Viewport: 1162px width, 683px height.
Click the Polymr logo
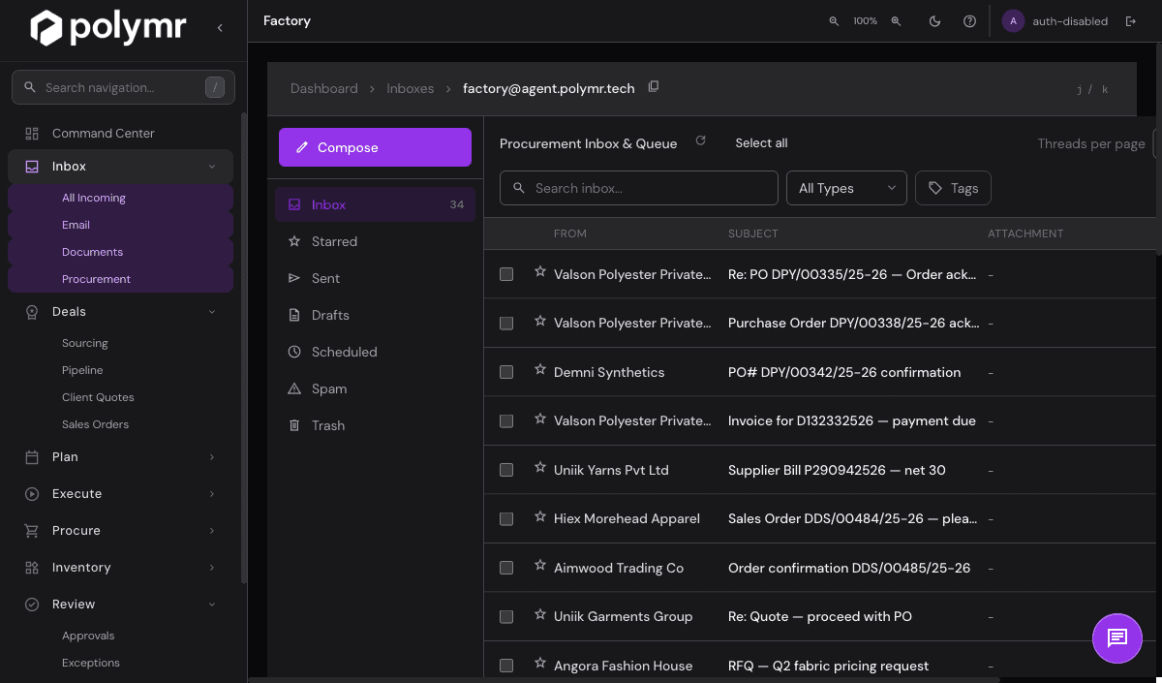pyautogui.click(x=107, y=28)
